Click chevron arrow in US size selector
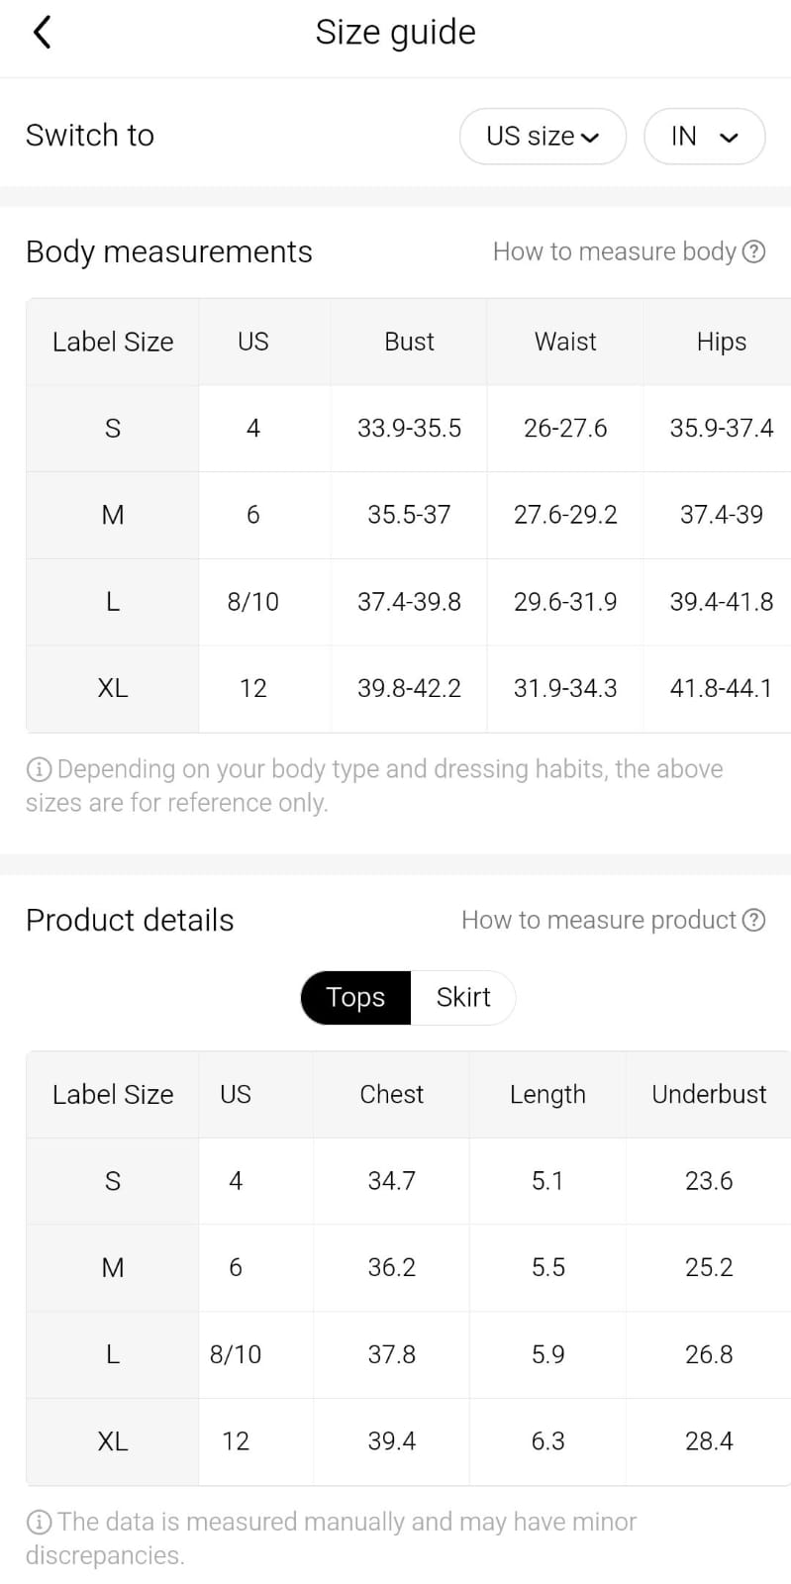Viewport: 791px width, 1584px height. (591, 138)
